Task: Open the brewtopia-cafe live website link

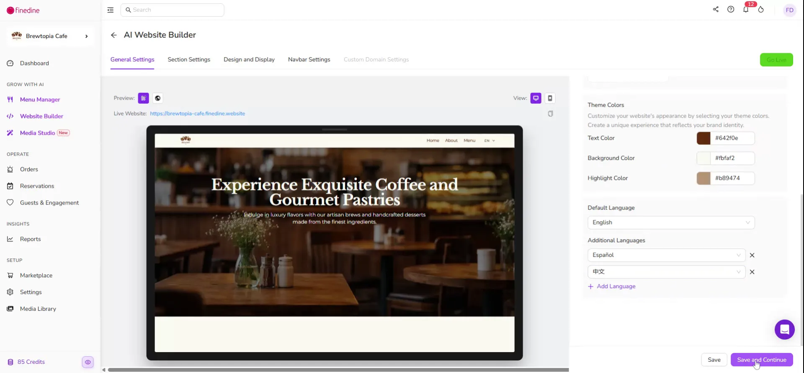Action: tap(197, 114)
